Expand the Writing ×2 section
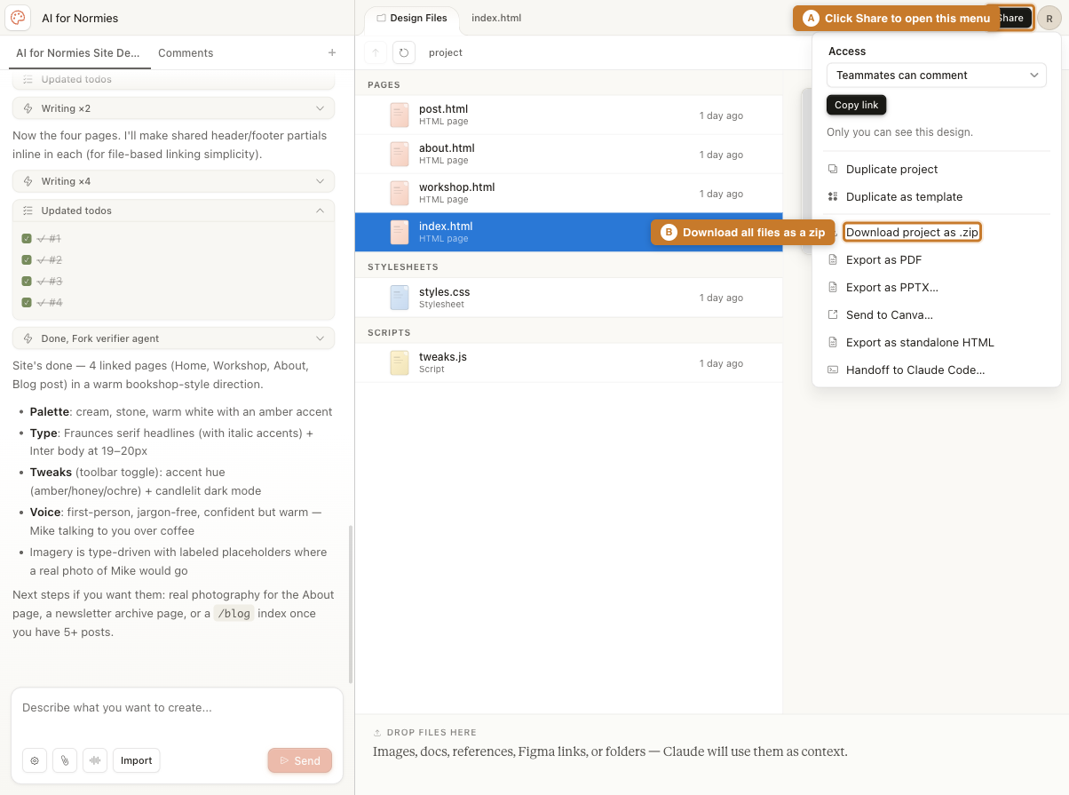The height and width of the screenshot is (795, 1069). point(173,107)
